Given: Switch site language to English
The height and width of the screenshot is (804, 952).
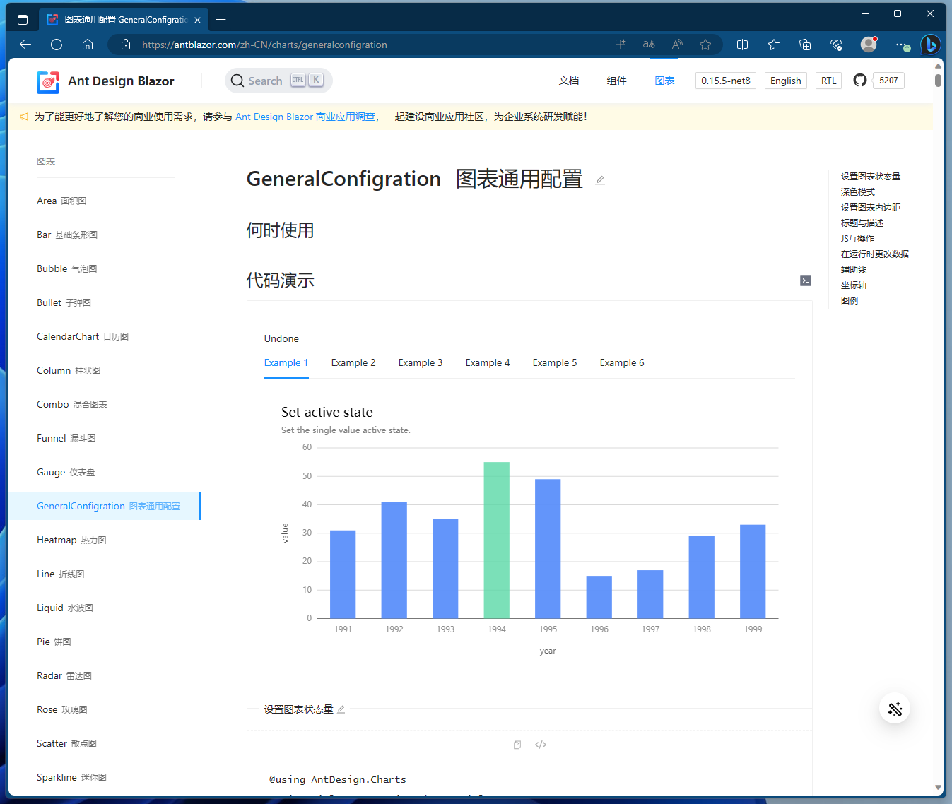Looking at the screenshot, I should [x=785, y=80].
